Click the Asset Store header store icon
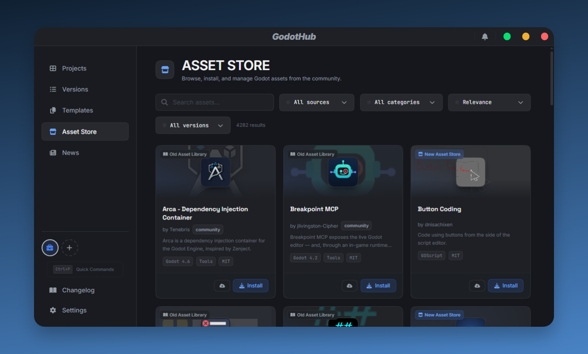Screen dimensions: 588x354 click(x=165, y=70)
